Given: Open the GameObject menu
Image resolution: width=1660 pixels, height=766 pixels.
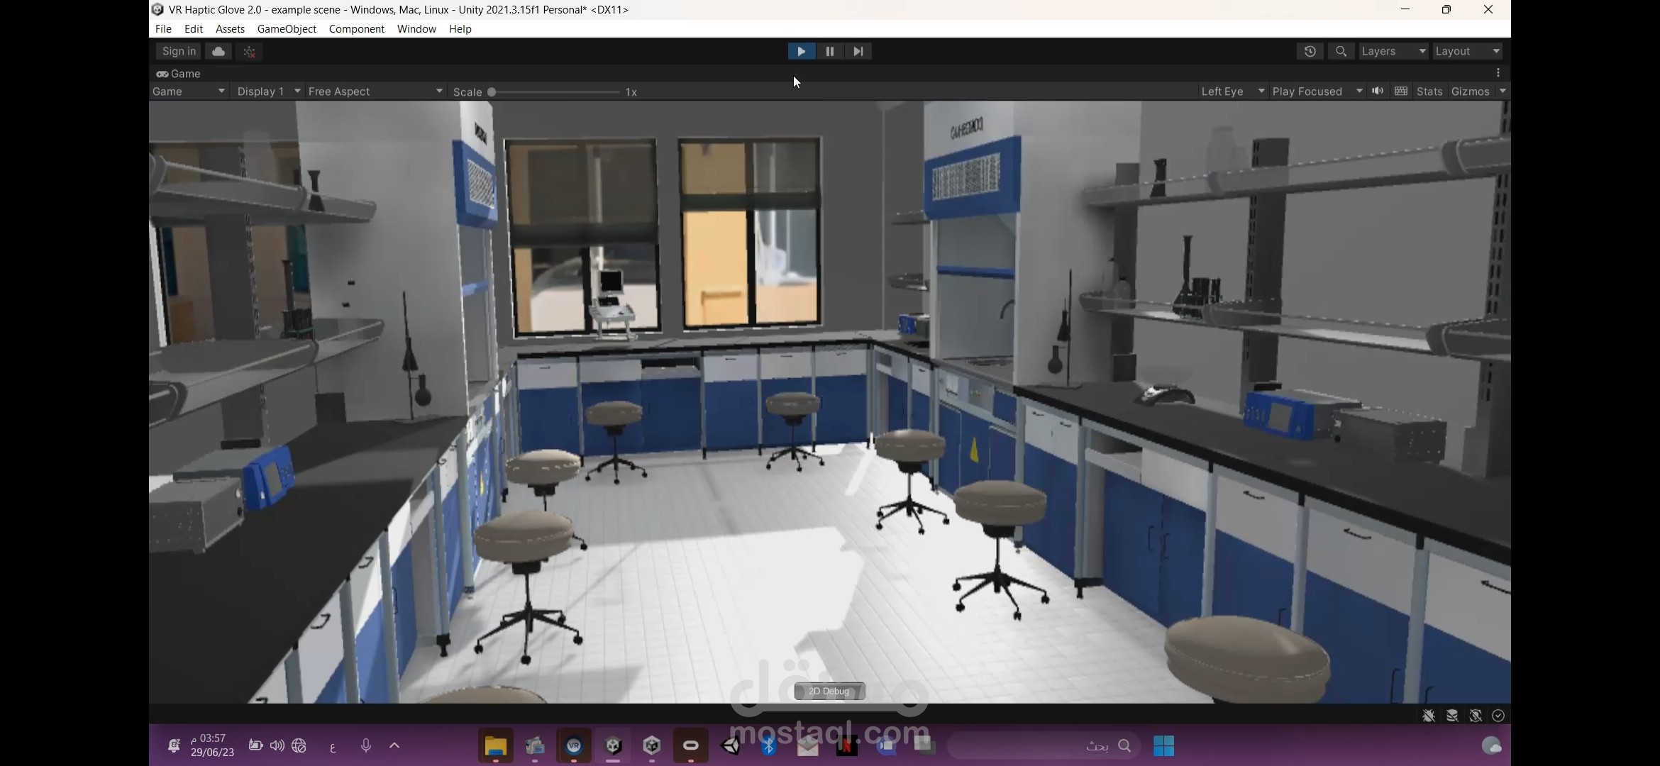Looking at the screenshot, I should click(x=287, y=29).
